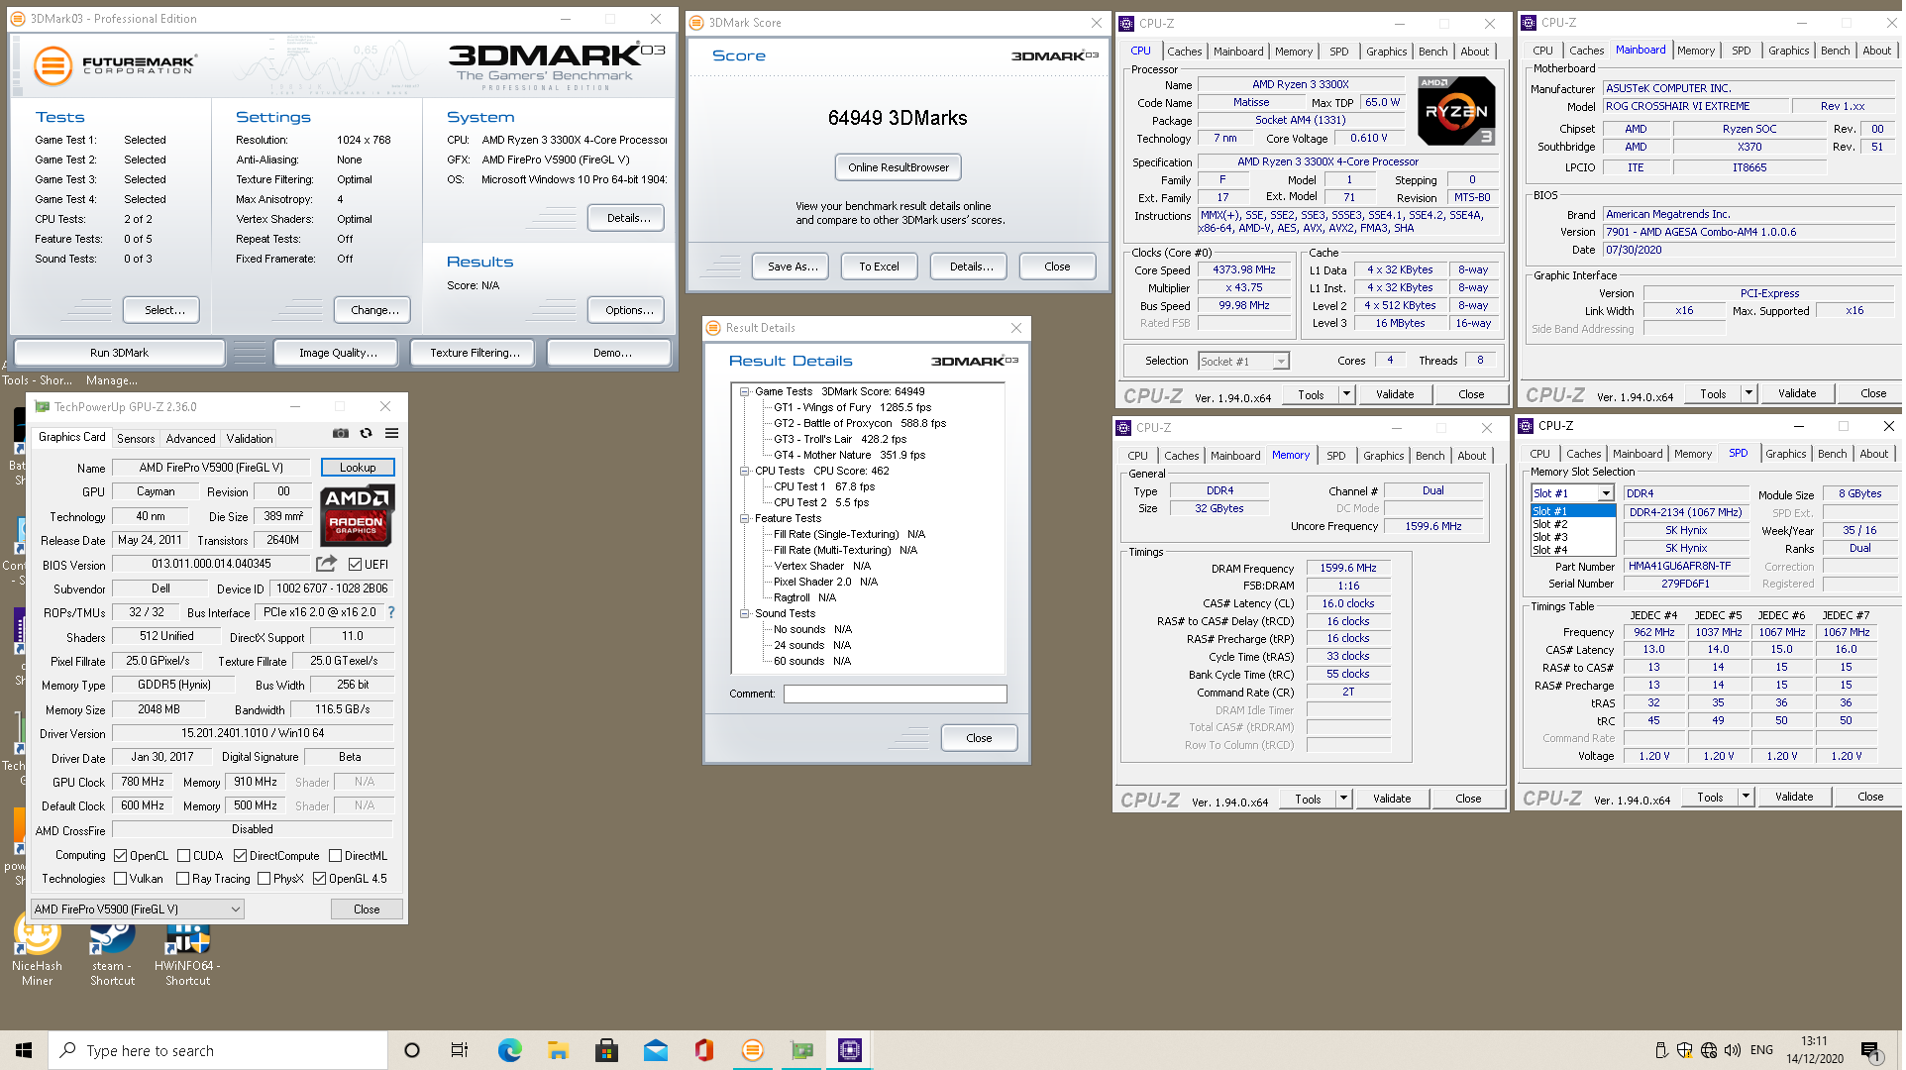This screenshot has height=1070, width=1906.
Task: Launch Microsoft Edge from the taskbar
Action: click(x=509, y=1050)
